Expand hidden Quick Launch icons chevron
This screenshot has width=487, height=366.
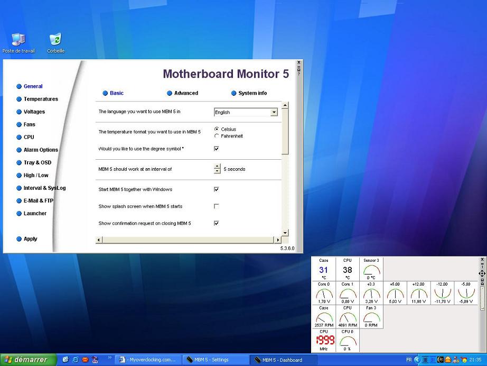(110, 358)
